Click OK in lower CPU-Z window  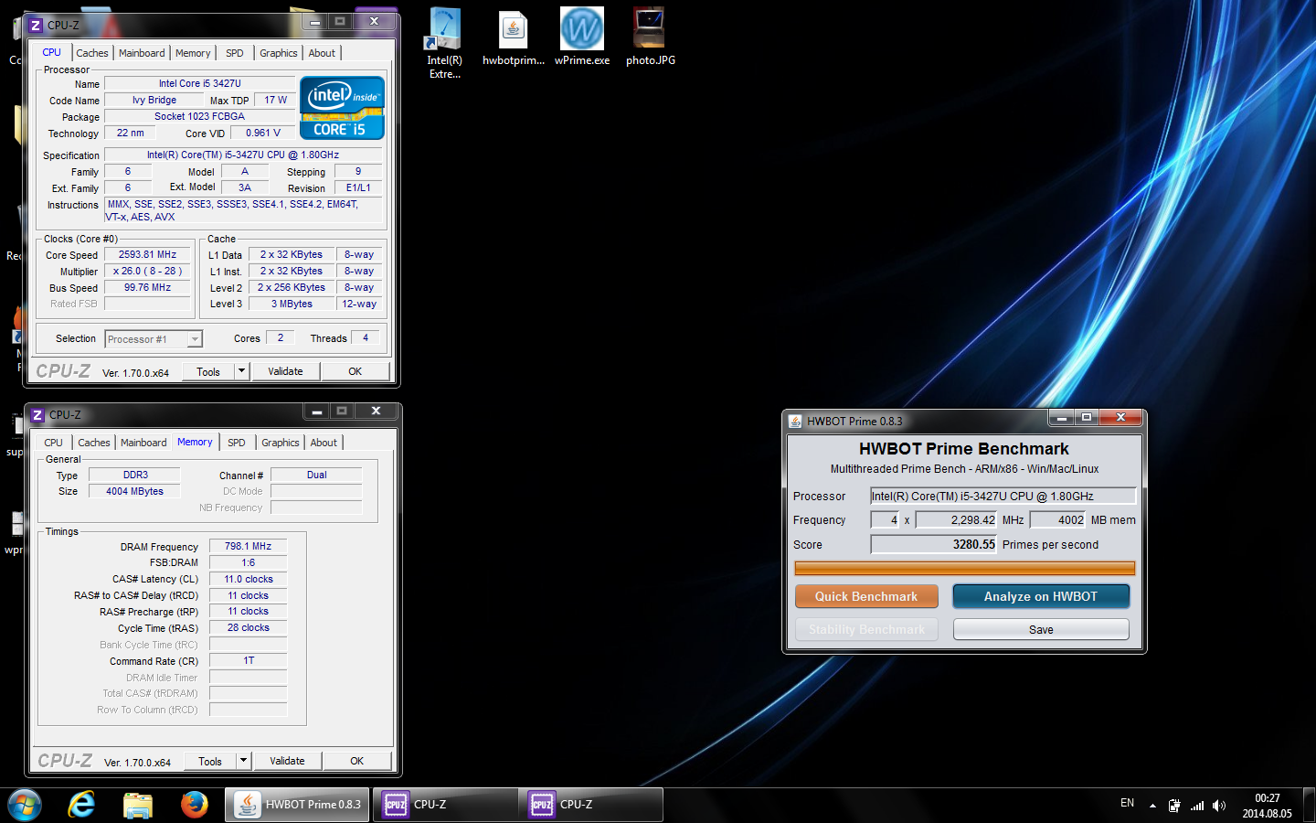pos(357,761)
